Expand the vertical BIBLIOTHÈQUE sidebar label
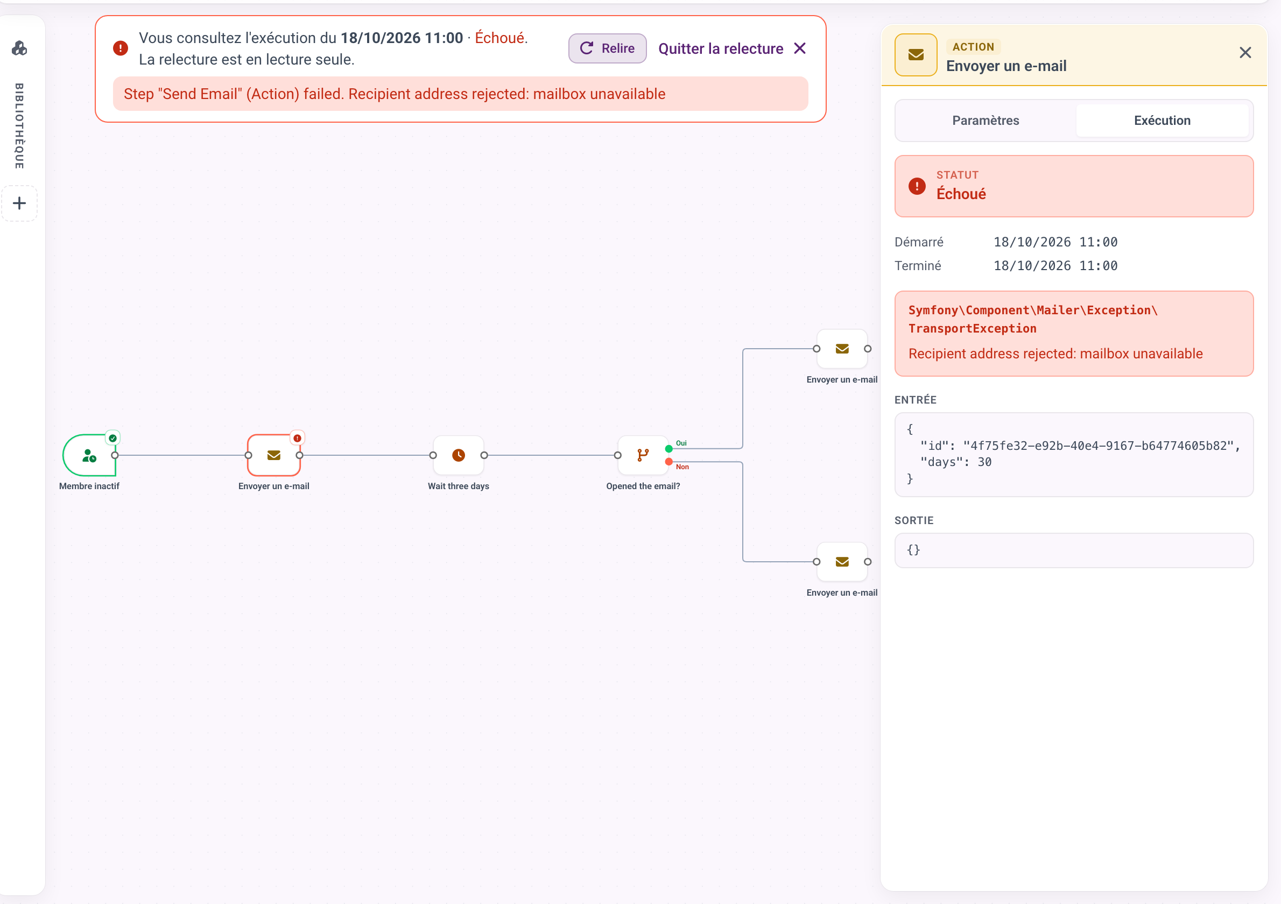The height and width of the screenshot is (904, 1281). (19, 126)
